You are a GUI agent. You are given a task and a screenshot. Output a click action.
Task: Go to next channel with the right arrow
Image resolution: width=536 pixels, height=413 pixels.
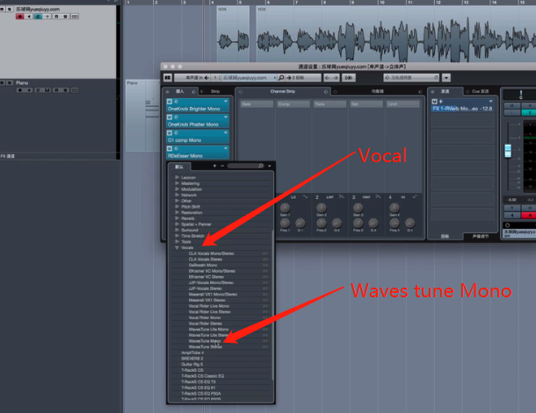coord(336,78)
